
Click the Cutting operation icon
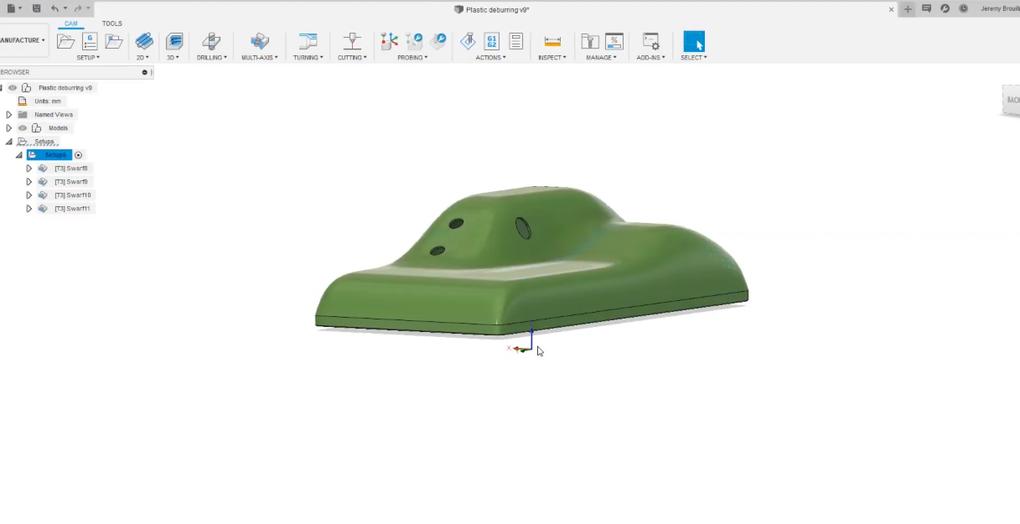click(352, 41)
